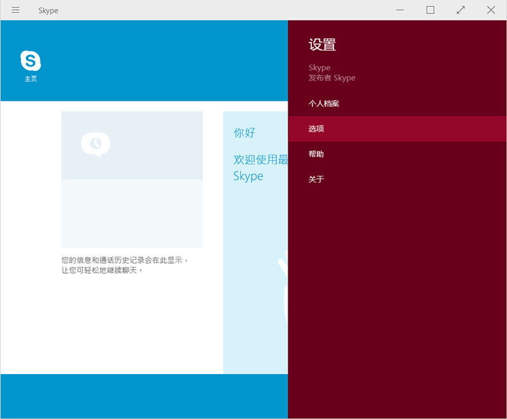Maximize the Skype window
Viewport: 507px width, 419px height.
[x=430, y=10]
